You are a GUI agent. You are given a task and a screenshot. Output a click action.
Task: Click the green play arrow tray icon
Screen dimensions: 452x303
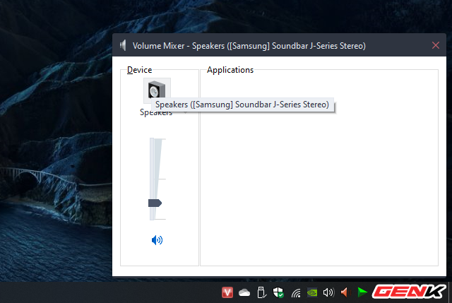coord(362,292)
